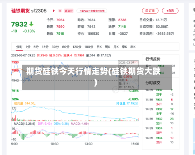Click the 持仓量:17.15万 indicator label

(x=128, y=104)
